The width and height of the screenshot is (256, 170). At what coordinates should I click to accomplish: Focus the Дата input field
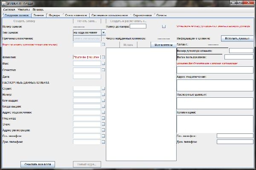(x=87, y=76)
